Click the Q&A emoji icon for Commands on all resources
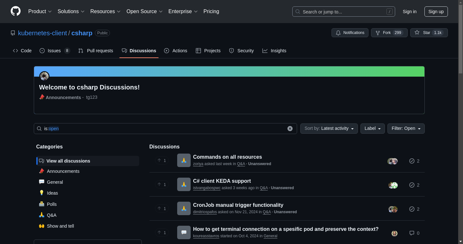Viewport: 463px width, 244px height. pyautogui.click(x=184, y=160)
